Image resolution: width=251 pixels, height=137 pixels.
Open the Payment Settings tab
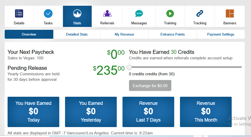click(x=221, y=34)
